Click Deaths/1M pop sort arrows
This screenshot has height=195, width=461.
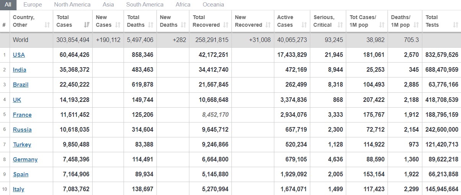coord(416,25)
